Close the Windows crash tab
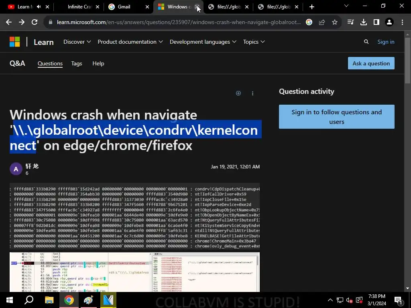Image resolution: width=411 pixels, height=308 pixels. [x=197, y=7]
